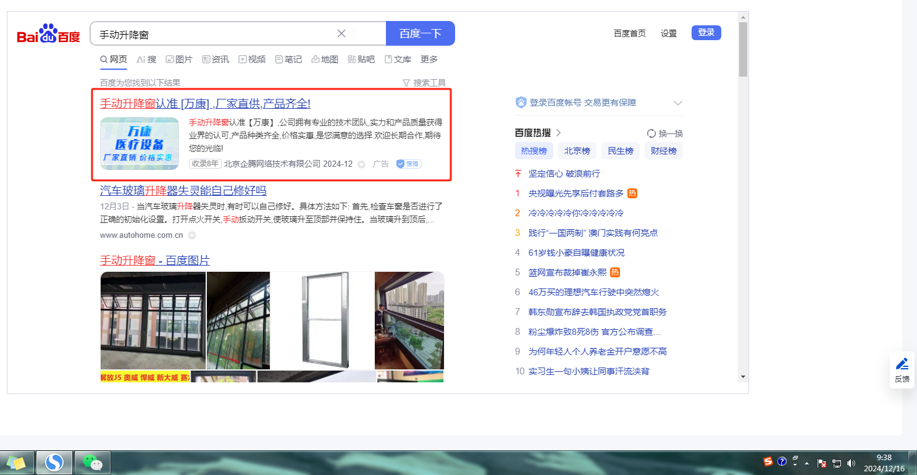Click the blue help question mark tray icon
Viewport: 917px width, 475px height.
782,461
